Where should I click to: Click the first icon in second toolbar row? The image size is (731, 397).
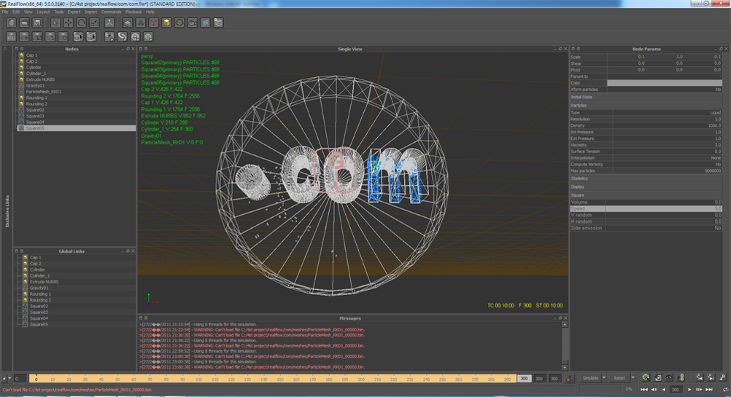[11, 36]
